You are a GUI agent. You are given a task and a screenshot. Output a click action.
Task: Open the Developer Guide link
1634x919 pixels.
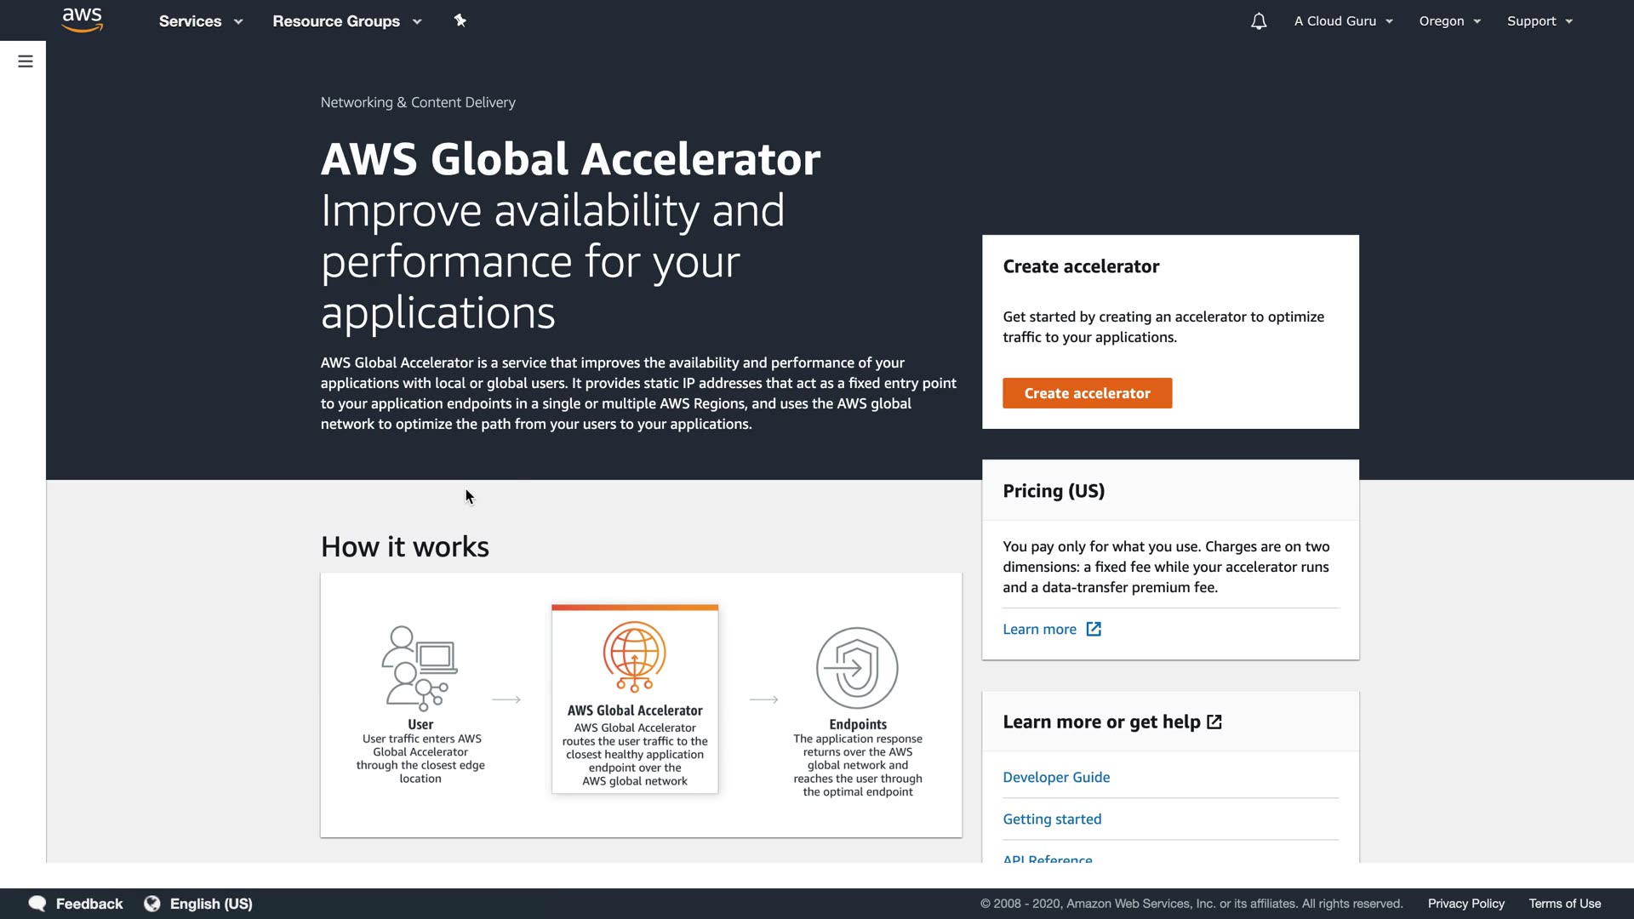1056,777
